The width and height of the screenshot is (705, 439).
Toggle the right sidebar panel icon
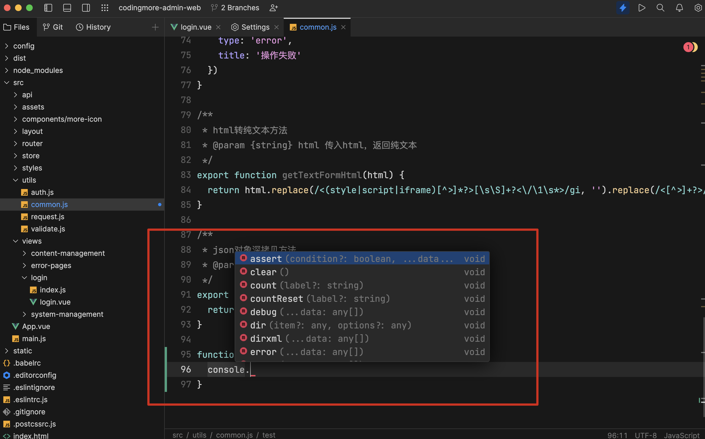[86, 8]
